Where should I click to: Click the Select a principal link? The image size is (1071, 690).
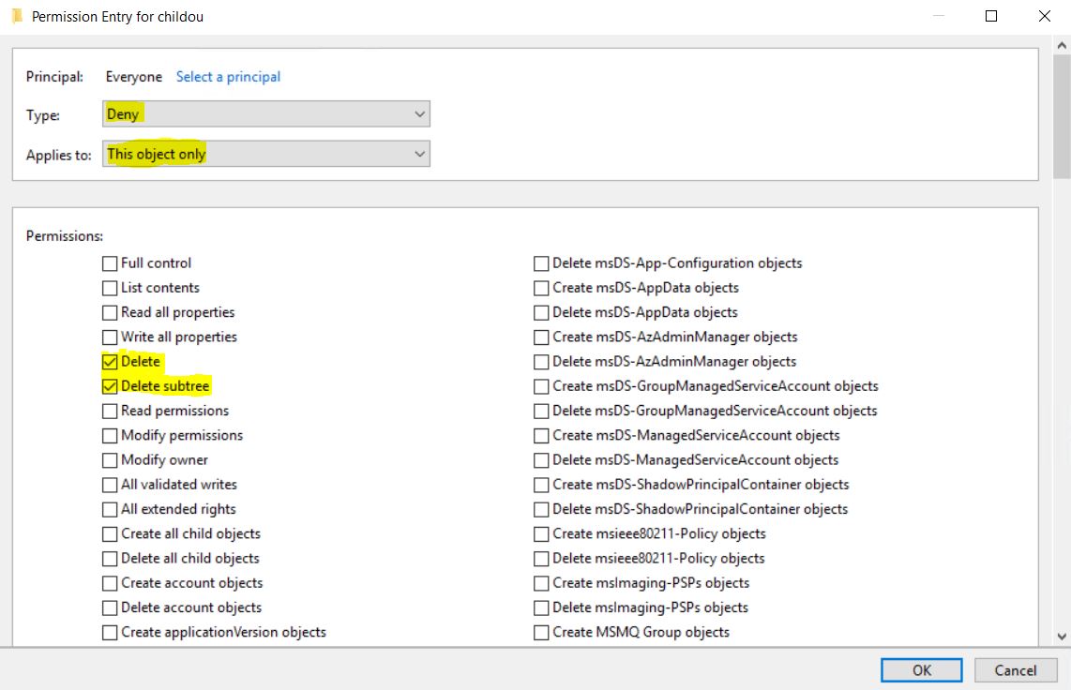228,77
